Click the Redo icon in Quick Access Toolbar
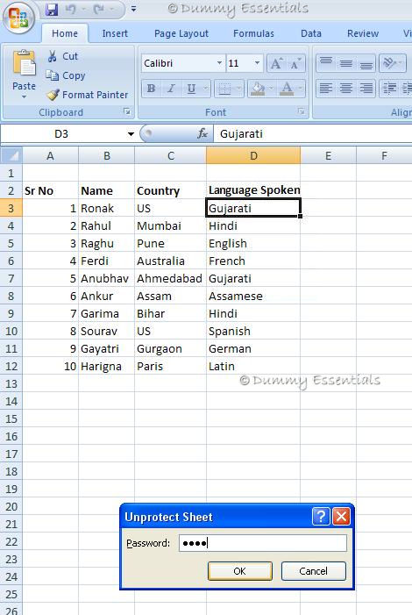412x615 pixels. tap(98, 9)
